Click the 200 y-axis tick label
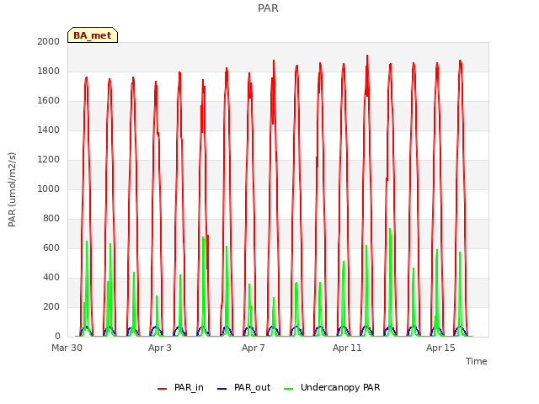 pyautogui.click(x=51, y=306)
